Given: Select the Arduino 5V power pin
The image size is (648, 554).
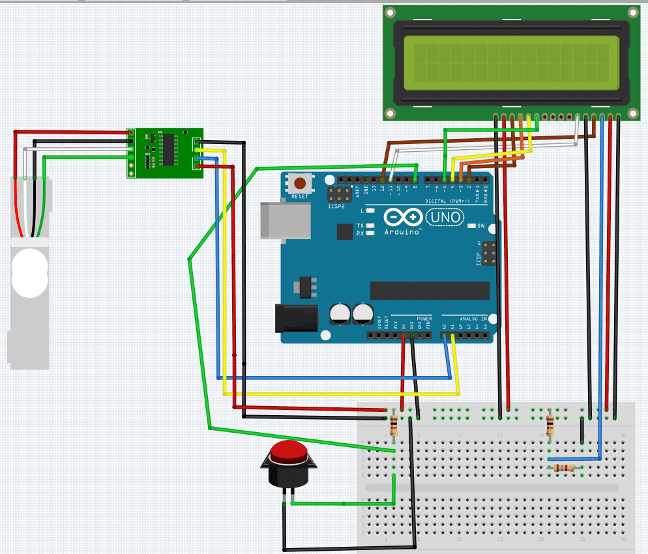Looking at the screenshot, I should (x=404, y=336).
